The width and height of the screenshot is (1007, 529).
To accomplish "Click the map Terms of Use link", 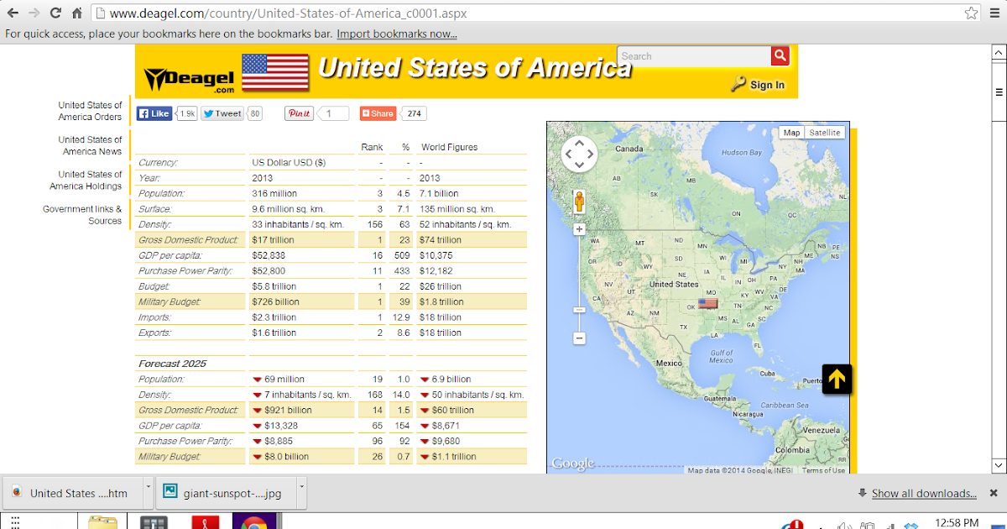I will click(x=823, y=470).
